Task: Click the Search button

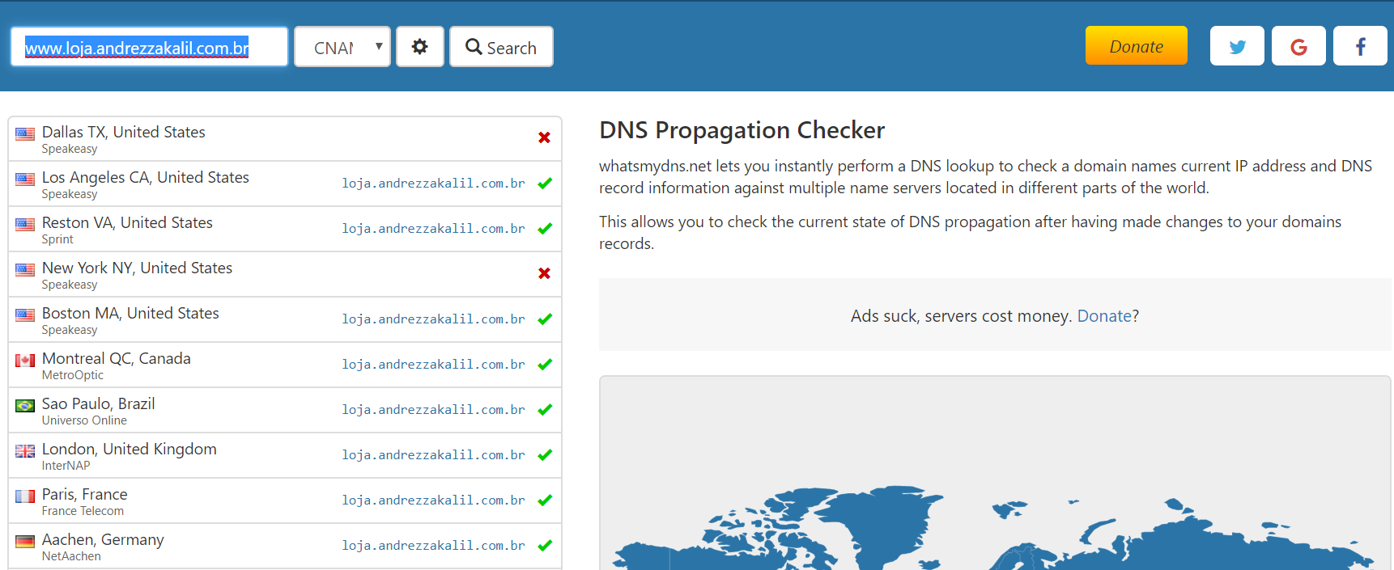Action: click(x=501, y=47)
